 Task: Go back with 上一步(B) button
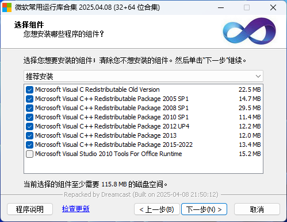157,209
